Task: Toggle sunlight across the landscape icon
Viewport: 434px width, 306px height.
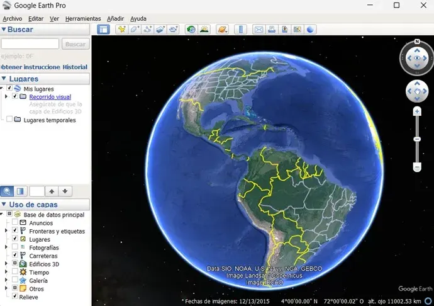Action: tap(204, 30)
